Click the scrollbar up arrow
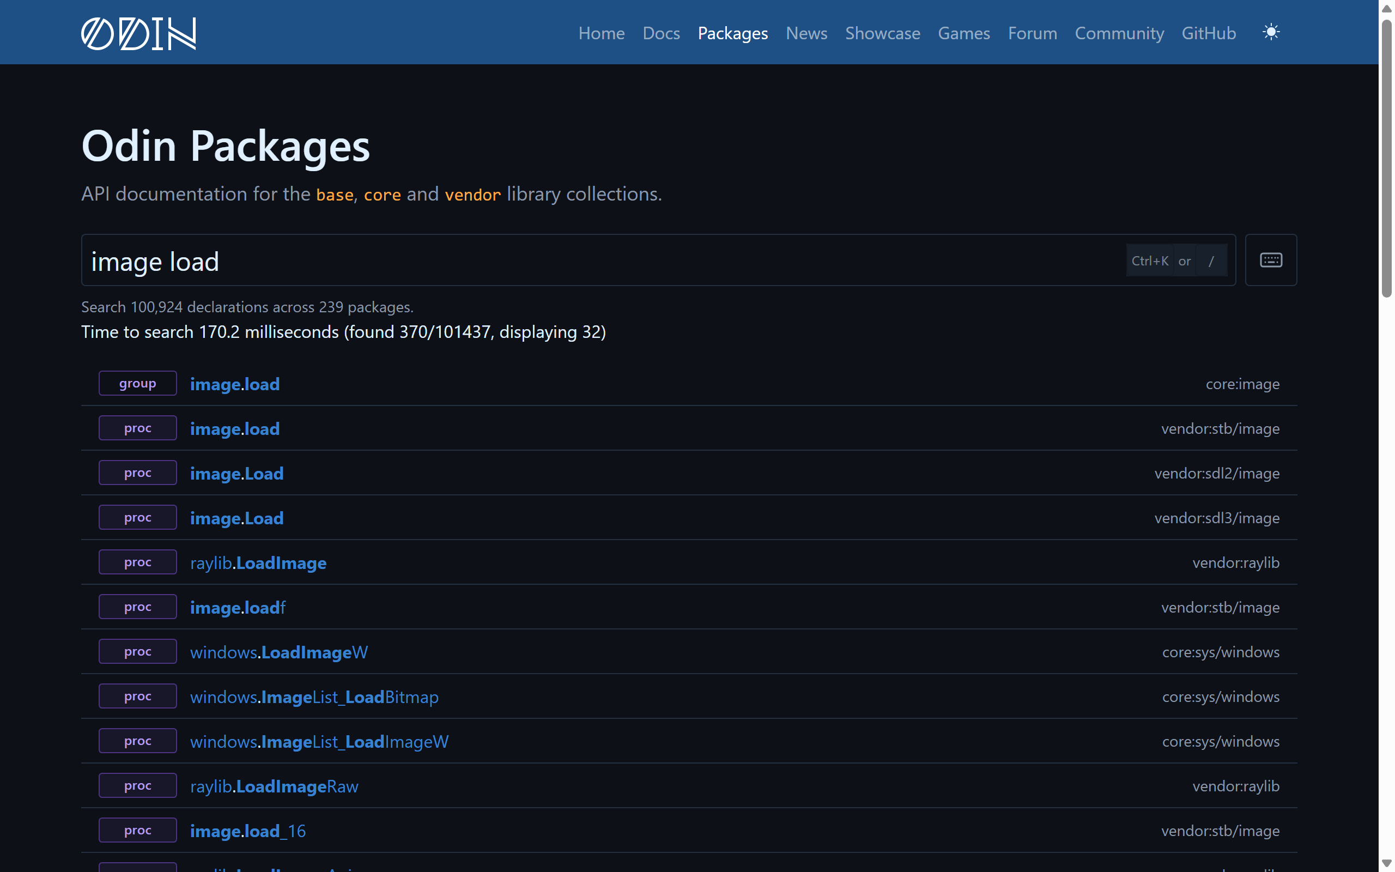 (1386, 9)
